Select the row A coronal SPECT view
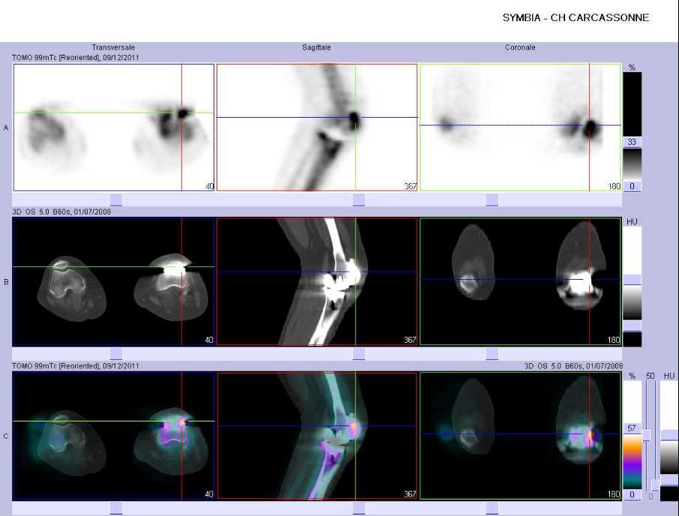Viewport: 679px width, 516px height. coord(520,127)
